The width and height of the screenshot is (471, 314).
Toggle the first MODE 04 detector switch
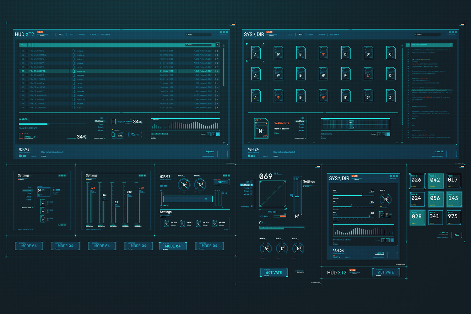[x=29, y=246]
